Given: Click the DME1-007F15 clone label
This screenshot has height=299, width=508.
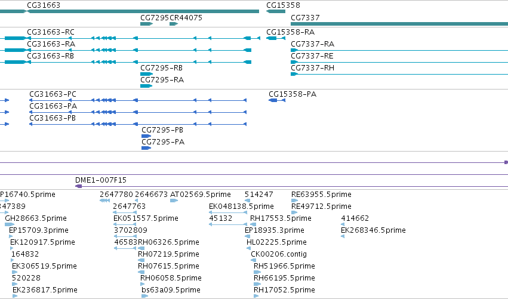Looking at the screenshot, I should click(x=101, y=180).
